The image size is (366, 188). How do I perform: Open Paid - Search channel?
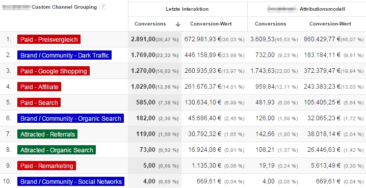coord(39,102)
